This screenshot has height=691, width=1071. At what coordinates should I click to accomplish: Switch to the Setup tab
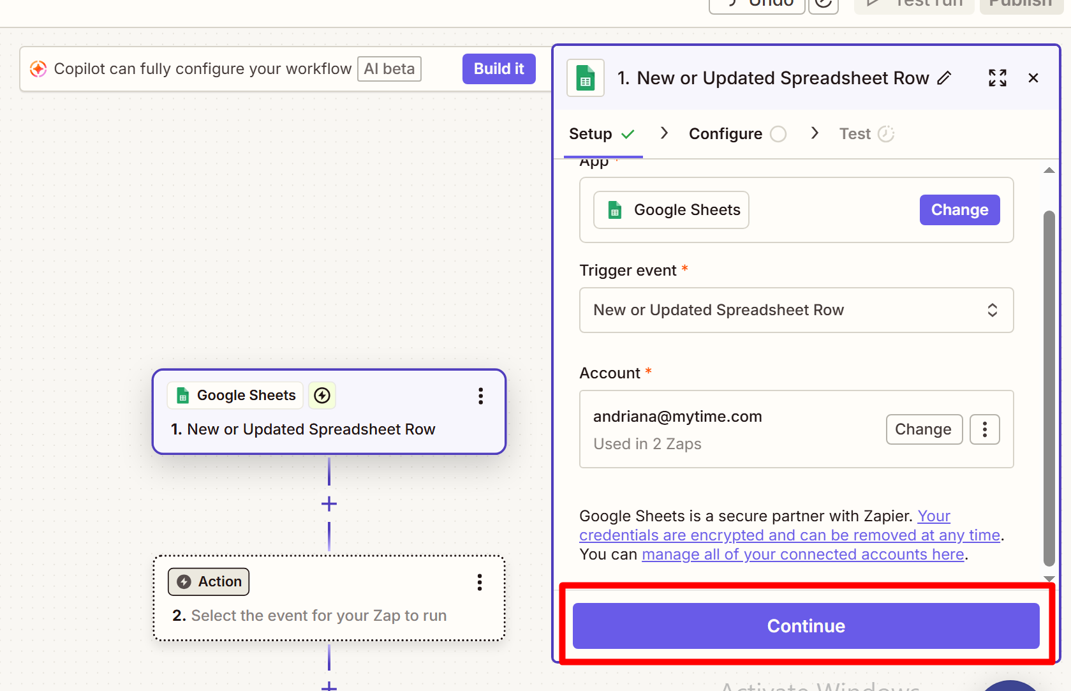point(602,134)
